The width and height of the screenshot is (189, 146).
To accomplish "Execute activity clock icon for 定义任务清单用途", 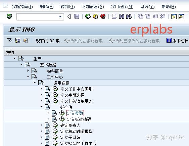I will tap(55, 101).
